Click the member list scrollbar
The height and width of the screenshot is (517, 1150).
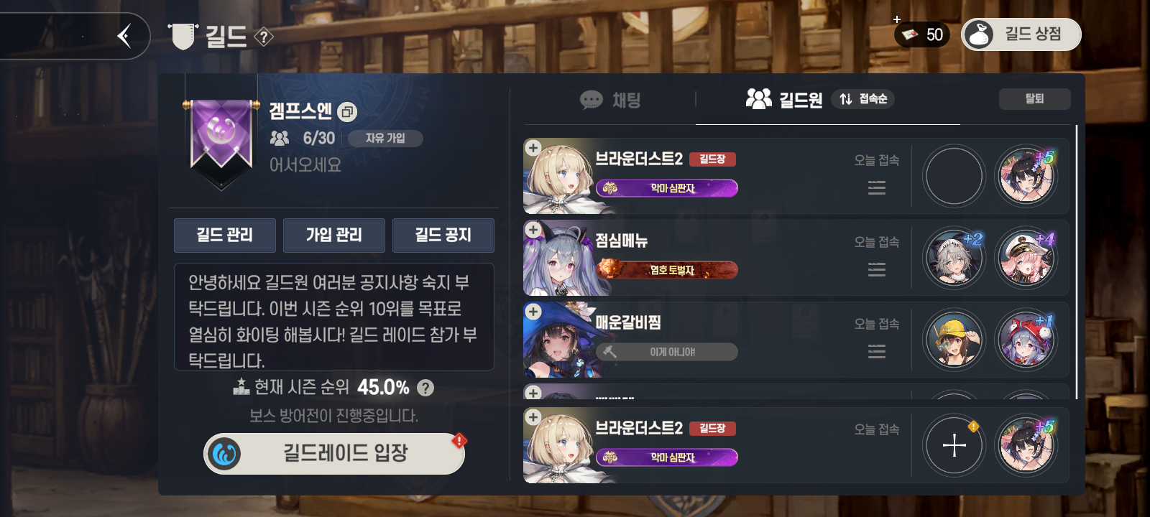coord(1076,262)
